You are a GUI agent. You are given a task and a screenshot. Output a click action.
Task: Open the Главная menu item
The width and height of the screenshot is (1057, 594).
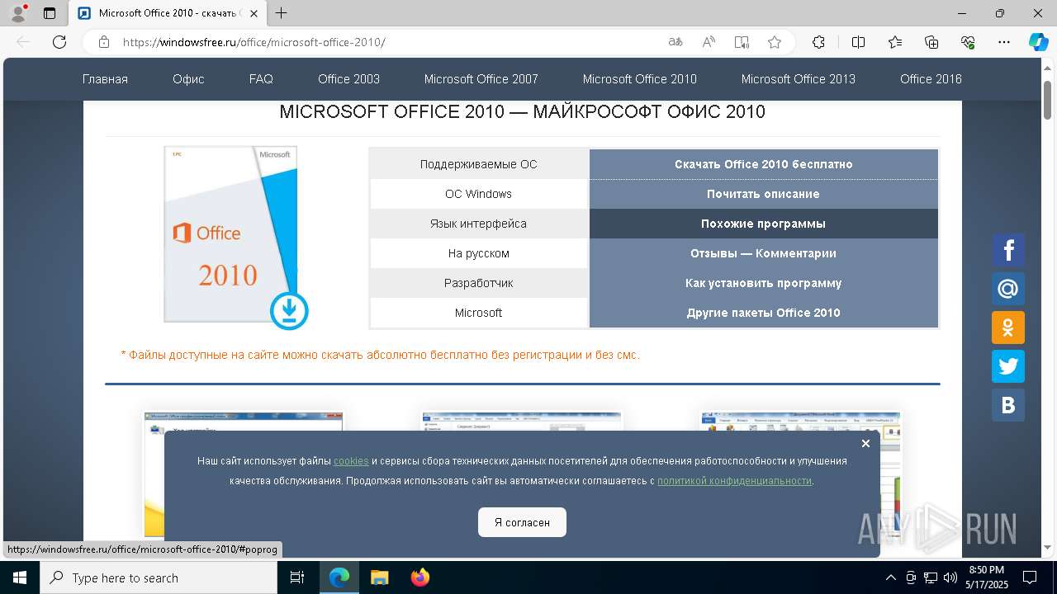coord(105,79)
